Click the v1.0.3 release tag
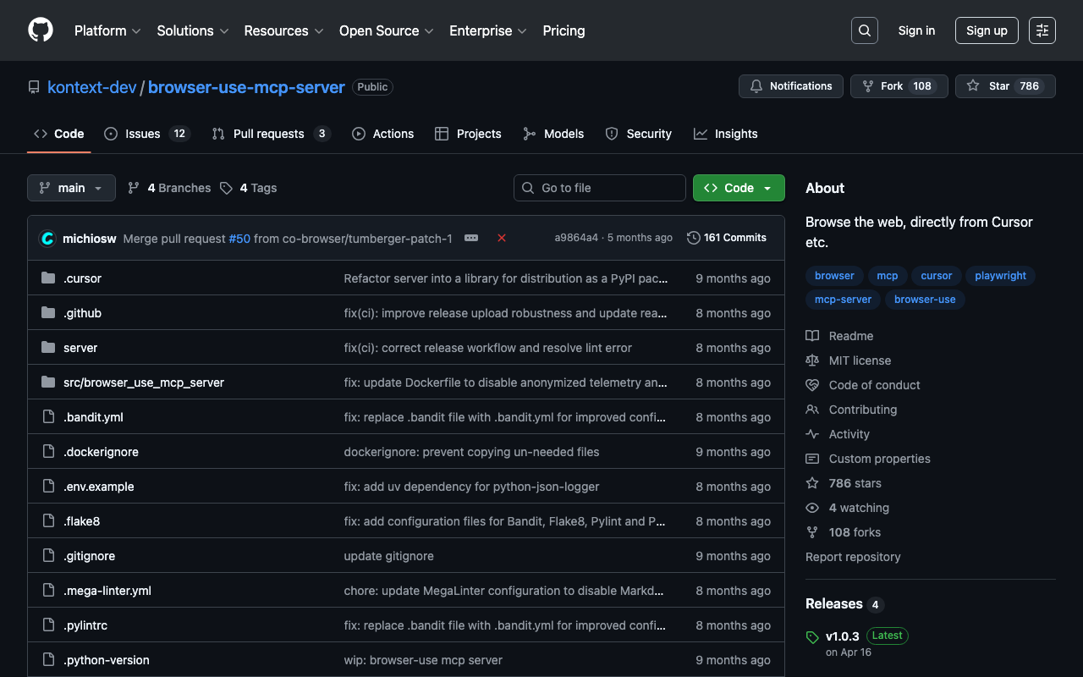This screenshot has height=677, width=1083. [842, 636]
